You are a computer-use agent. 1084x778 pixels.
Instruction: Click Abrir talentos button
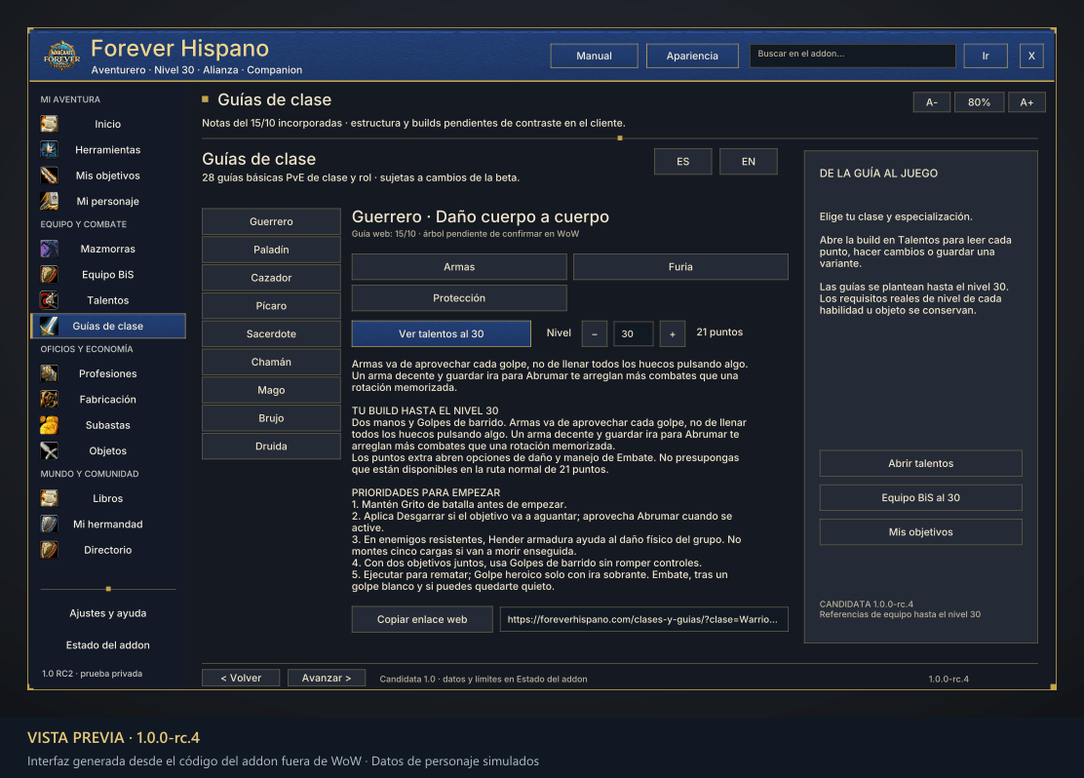tap(921, 463)
